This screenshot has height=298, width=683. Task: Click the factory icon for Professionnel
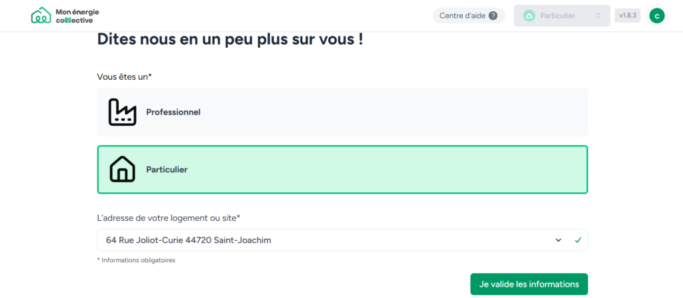122,112
